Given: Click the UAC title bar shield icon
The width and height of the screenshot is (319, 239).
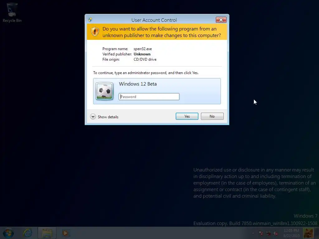Looking at the screenshot, I should 90,20.
